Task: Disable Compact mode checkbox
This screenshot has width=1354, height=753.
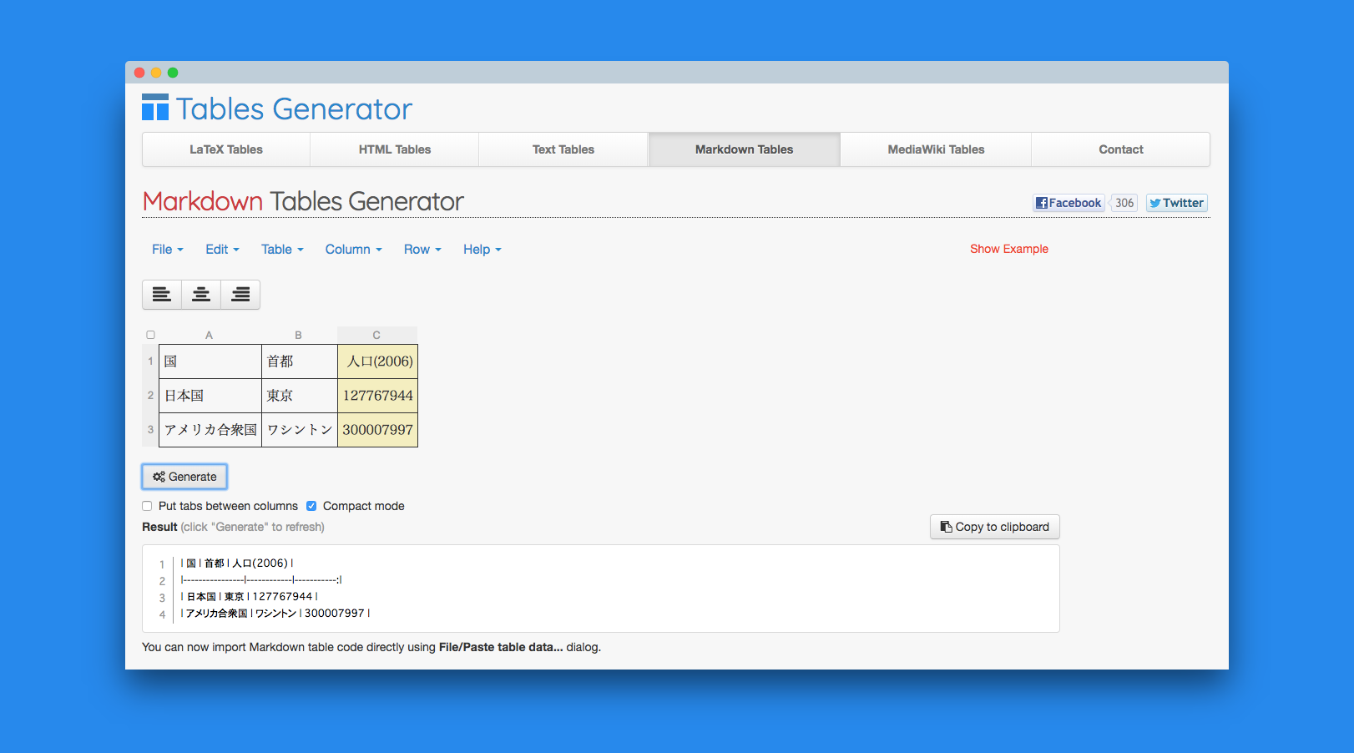Action: tap(311, 506)
